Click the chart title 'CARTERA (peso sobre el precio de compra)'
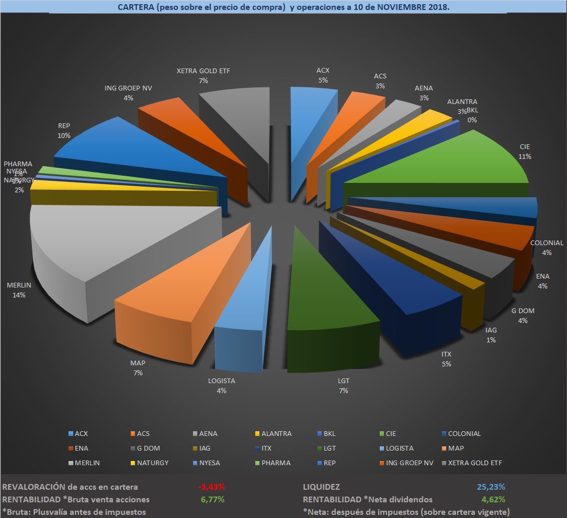The width and height of the screenshot is (567, 518). [x=202, y=7]
